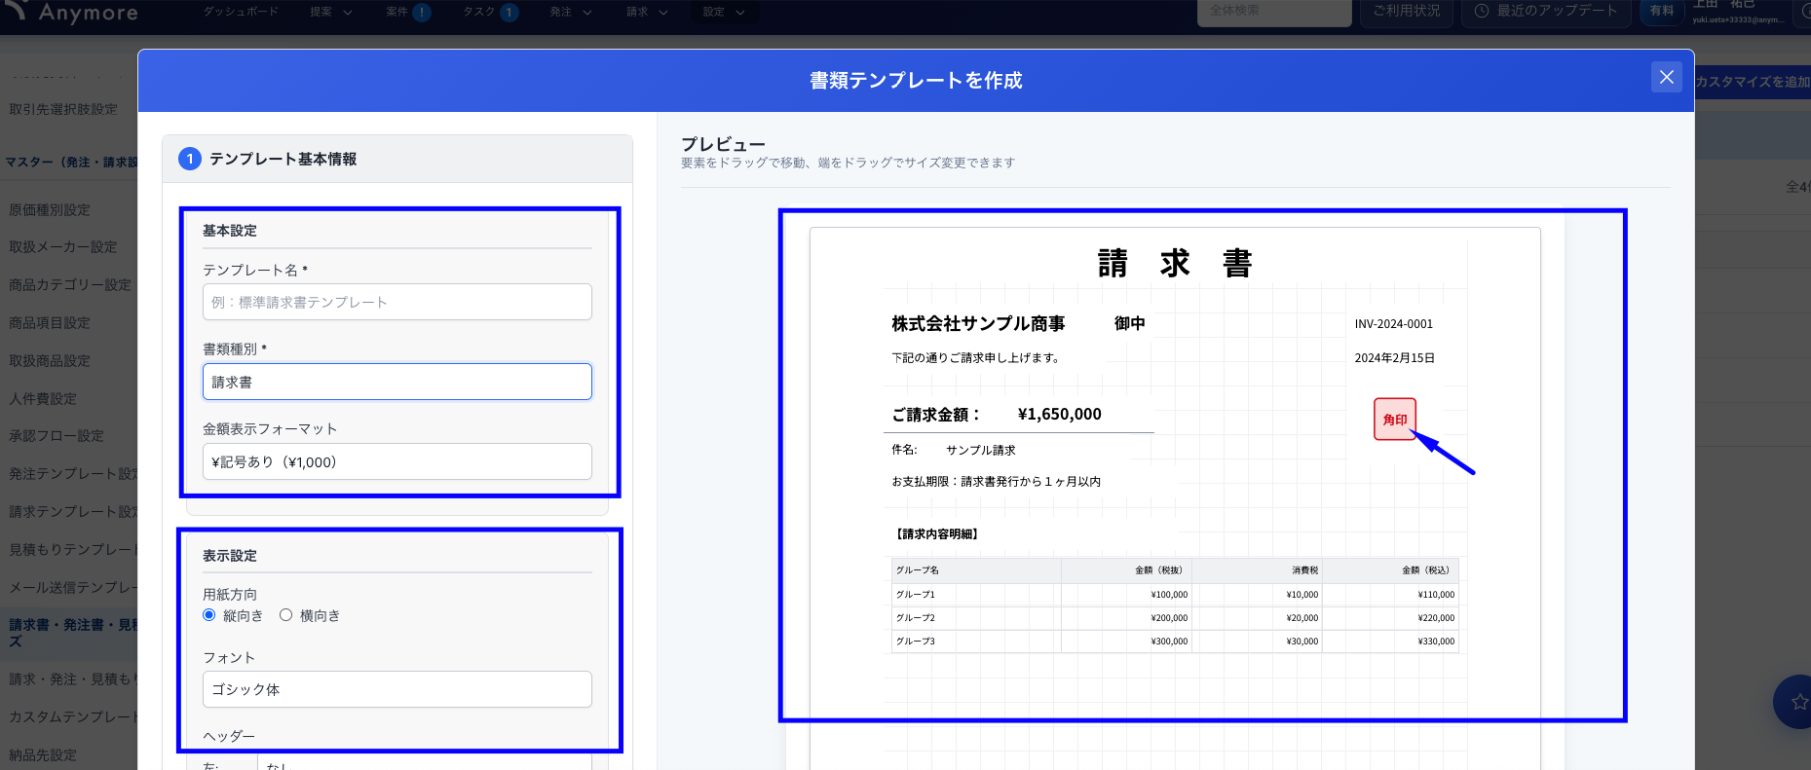Select 下記の通りご請求申し上げます text
Screen dimensions: 1811x770
977,357
